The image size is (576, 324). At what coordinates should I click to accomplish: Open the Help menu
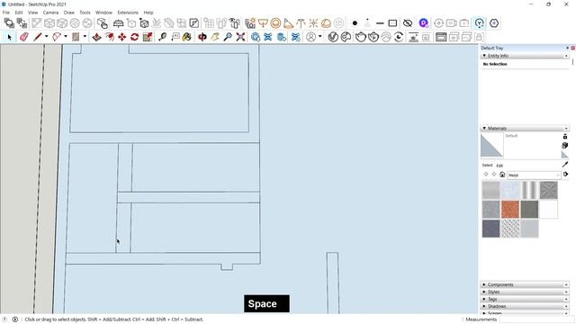coord(148,13)
